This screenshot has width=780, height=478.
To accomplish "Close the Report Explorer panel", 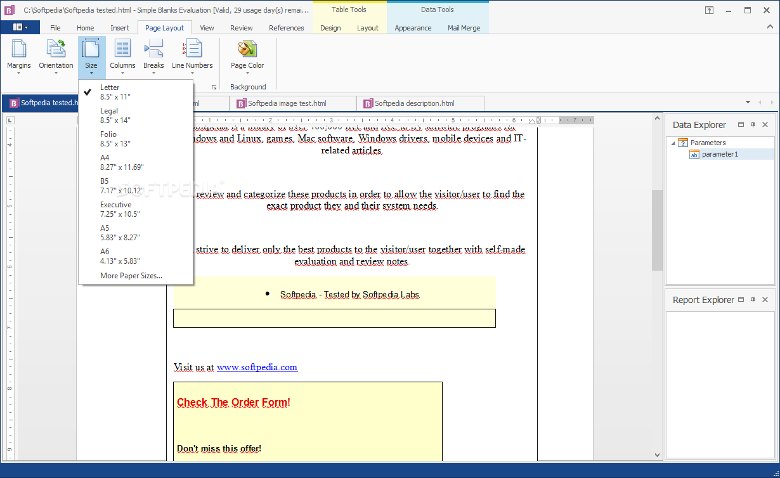I will (x=765, y=300).
